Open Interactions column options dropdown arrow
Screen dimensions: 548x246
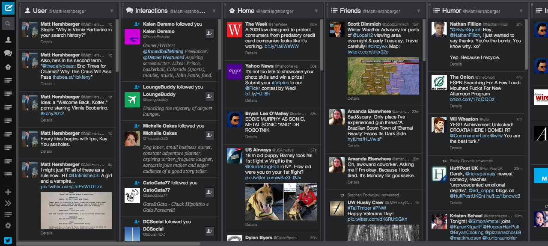point(214,11)
